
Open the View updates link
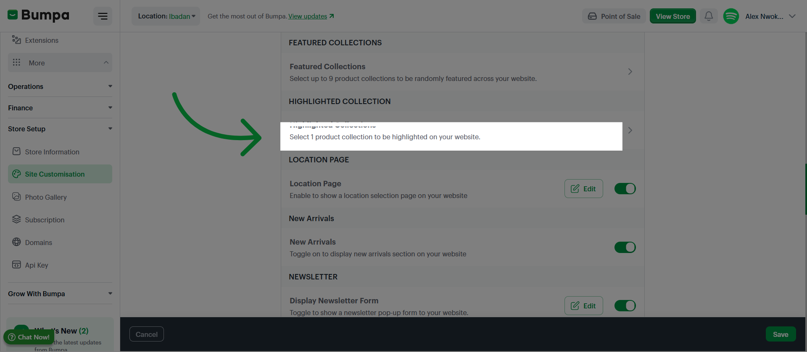308,16
